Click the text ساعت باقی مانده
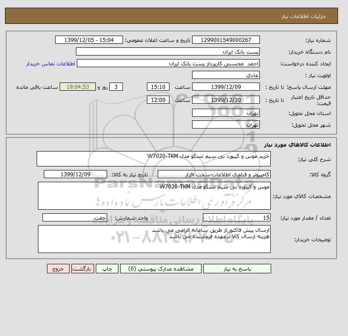348x336 pixels. (37, 87)
